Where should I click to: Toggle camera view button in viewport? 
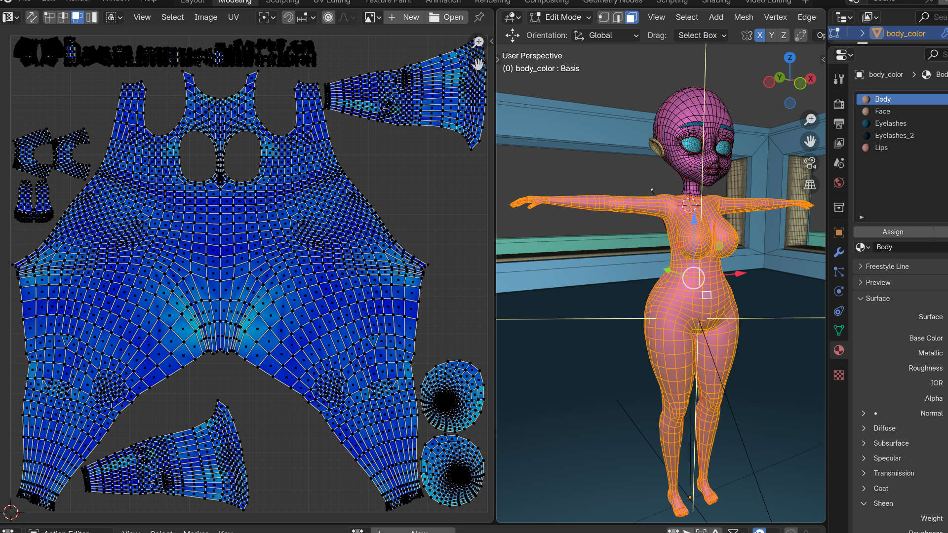click(x=810, y=163)
